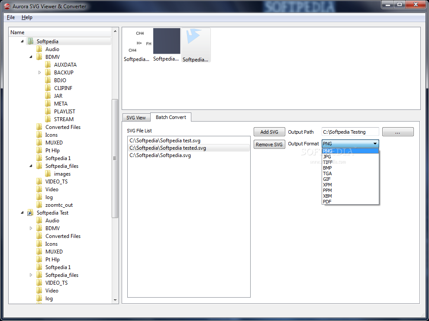Click the zoomtc_out folder icon
This screenshot has height=321, width=429.
39,205
